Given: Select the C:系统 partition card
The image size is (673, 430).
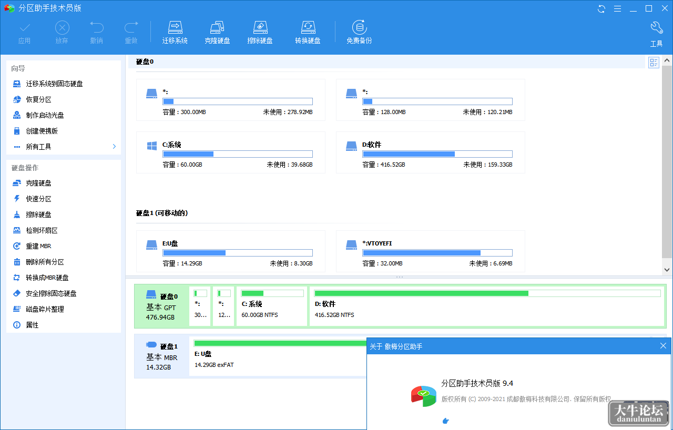Looking at the screenshot, I should tap(230, 152).
